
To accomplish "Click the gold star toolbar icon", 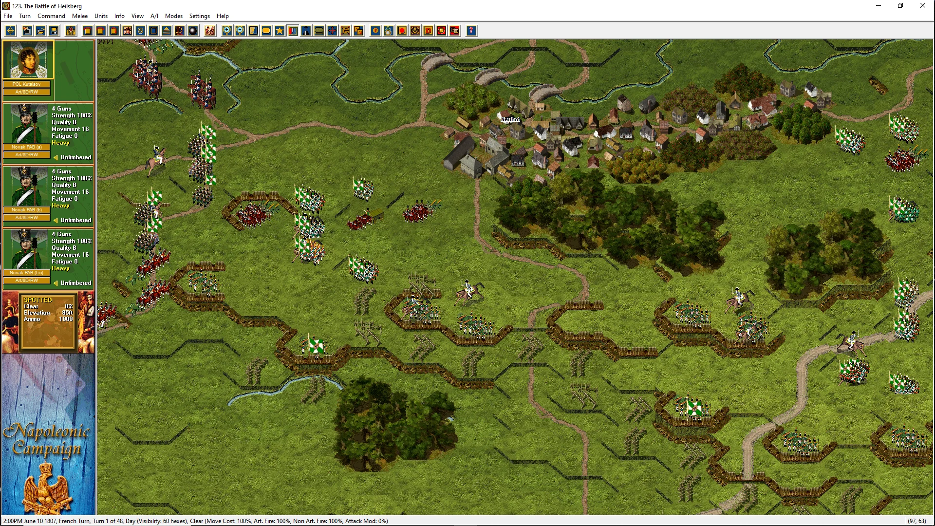I will pos(280,31).
